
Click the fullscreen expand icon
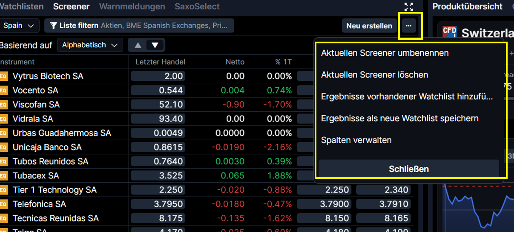pyautogui.click(x=408, y=7)
